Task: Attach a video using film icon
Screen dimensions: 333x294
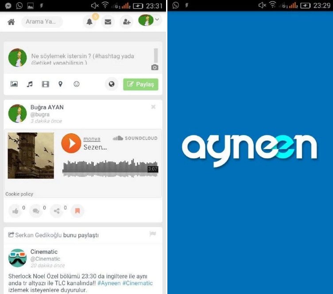Action: 45,84
